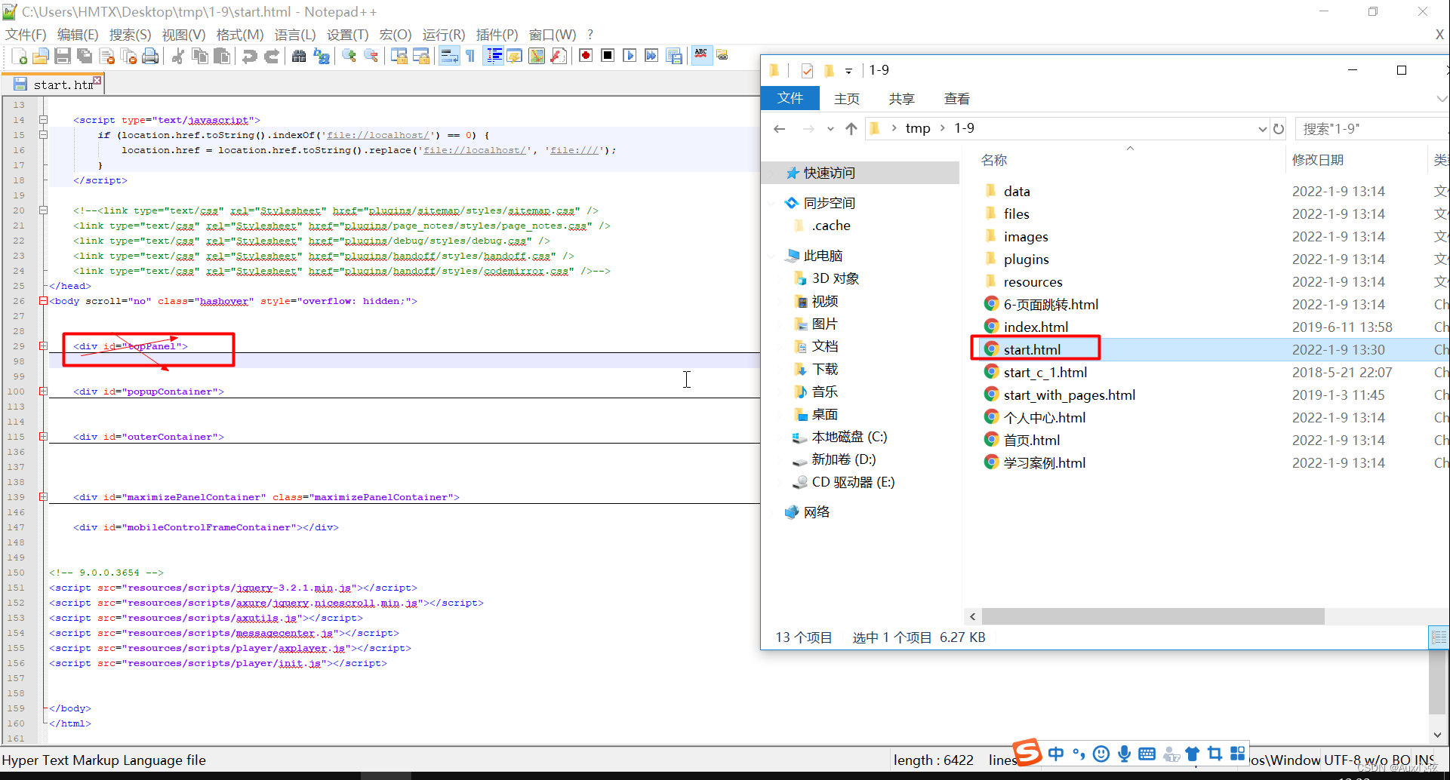Open the address bar history dropdown in Explorer

1262,129
